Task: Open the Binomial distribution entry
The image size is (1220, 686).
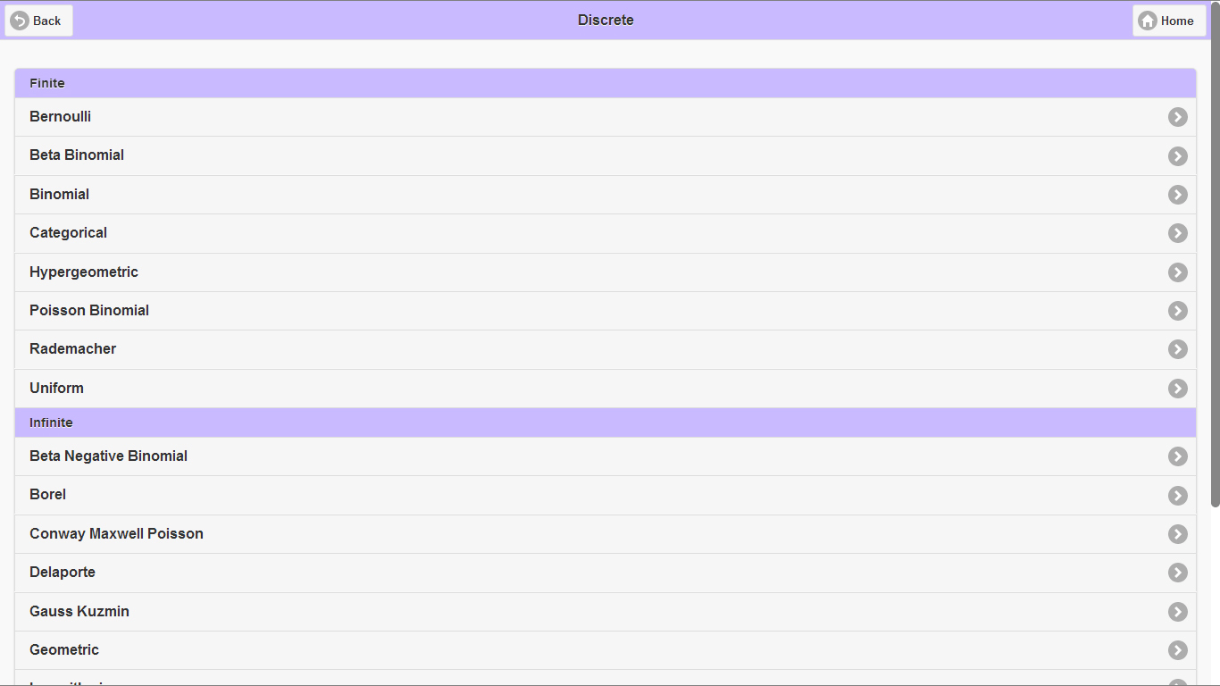Action: (x=60, y=195)
